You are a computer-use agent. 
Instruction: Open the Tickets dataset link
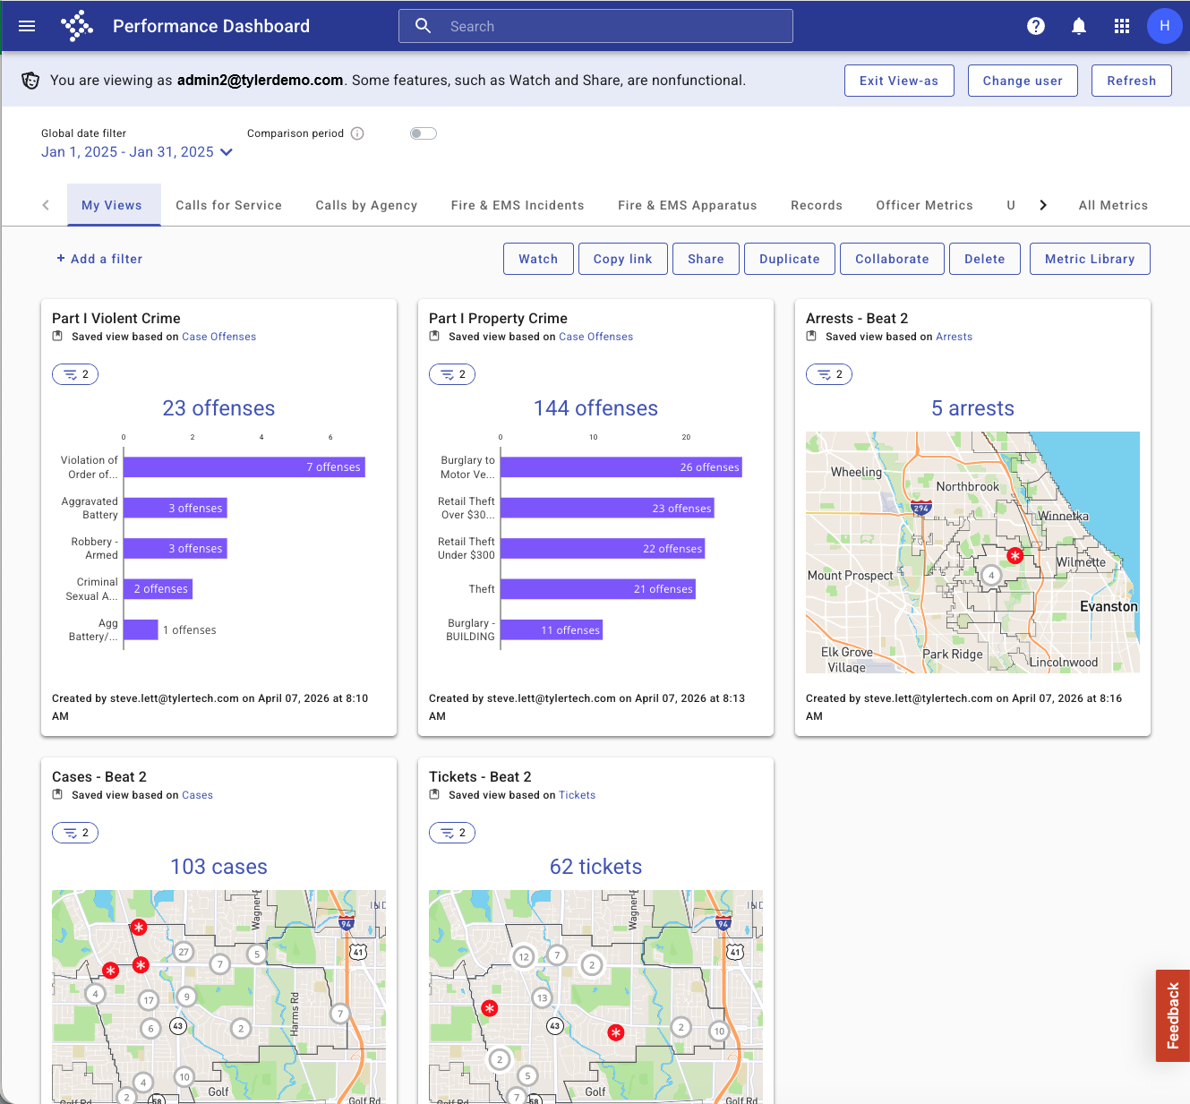pyautogui.click(x=577, y=795)
